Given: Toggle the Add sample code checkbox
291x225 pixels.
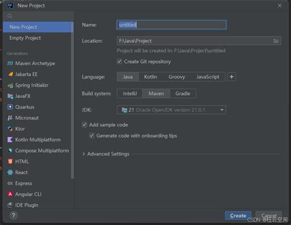Looking at the screenshot, I should [x=85, y=124].
